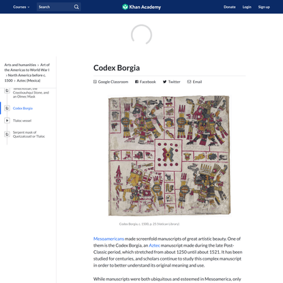Image resolution: width=283 pixels, height=283 pixels.
Task: Open the Arts and humanities breadcrumb
Action: [20, 65]
